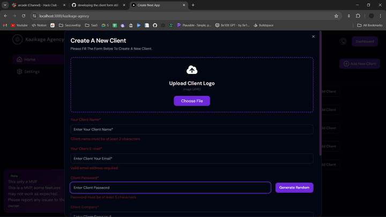Click the browser forward arrow

tap(14, 16)
